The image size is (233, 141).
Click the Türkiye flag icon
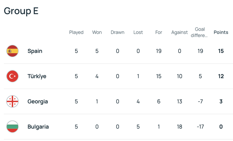click(12, 76)
